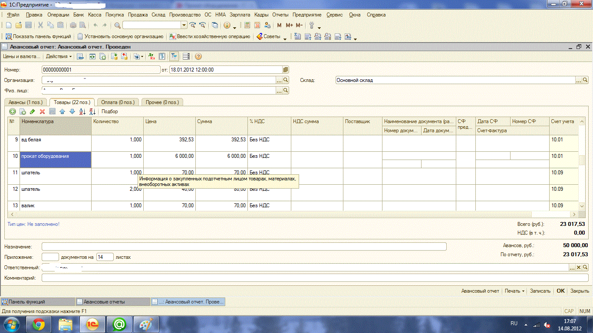
Task: Show the Dt/Kt posting results icon
Action: point(152,56)
